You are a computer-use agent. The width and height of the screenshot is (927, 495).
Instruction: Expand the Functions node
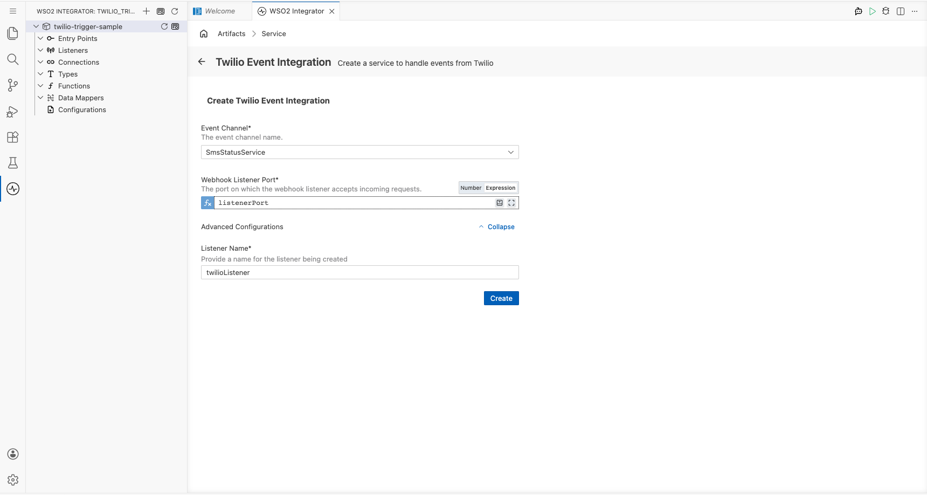[x=40, y=86]
